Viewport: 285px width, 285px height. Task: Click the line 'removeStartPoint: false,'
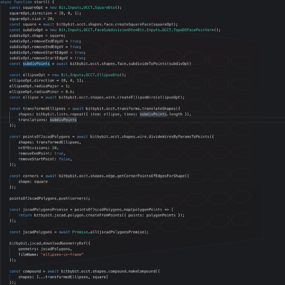(45, 159)
